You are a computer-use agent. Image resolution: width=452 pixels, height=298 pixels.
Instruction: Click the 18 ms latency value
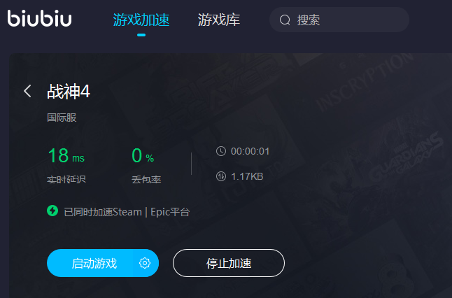point(66,155)
